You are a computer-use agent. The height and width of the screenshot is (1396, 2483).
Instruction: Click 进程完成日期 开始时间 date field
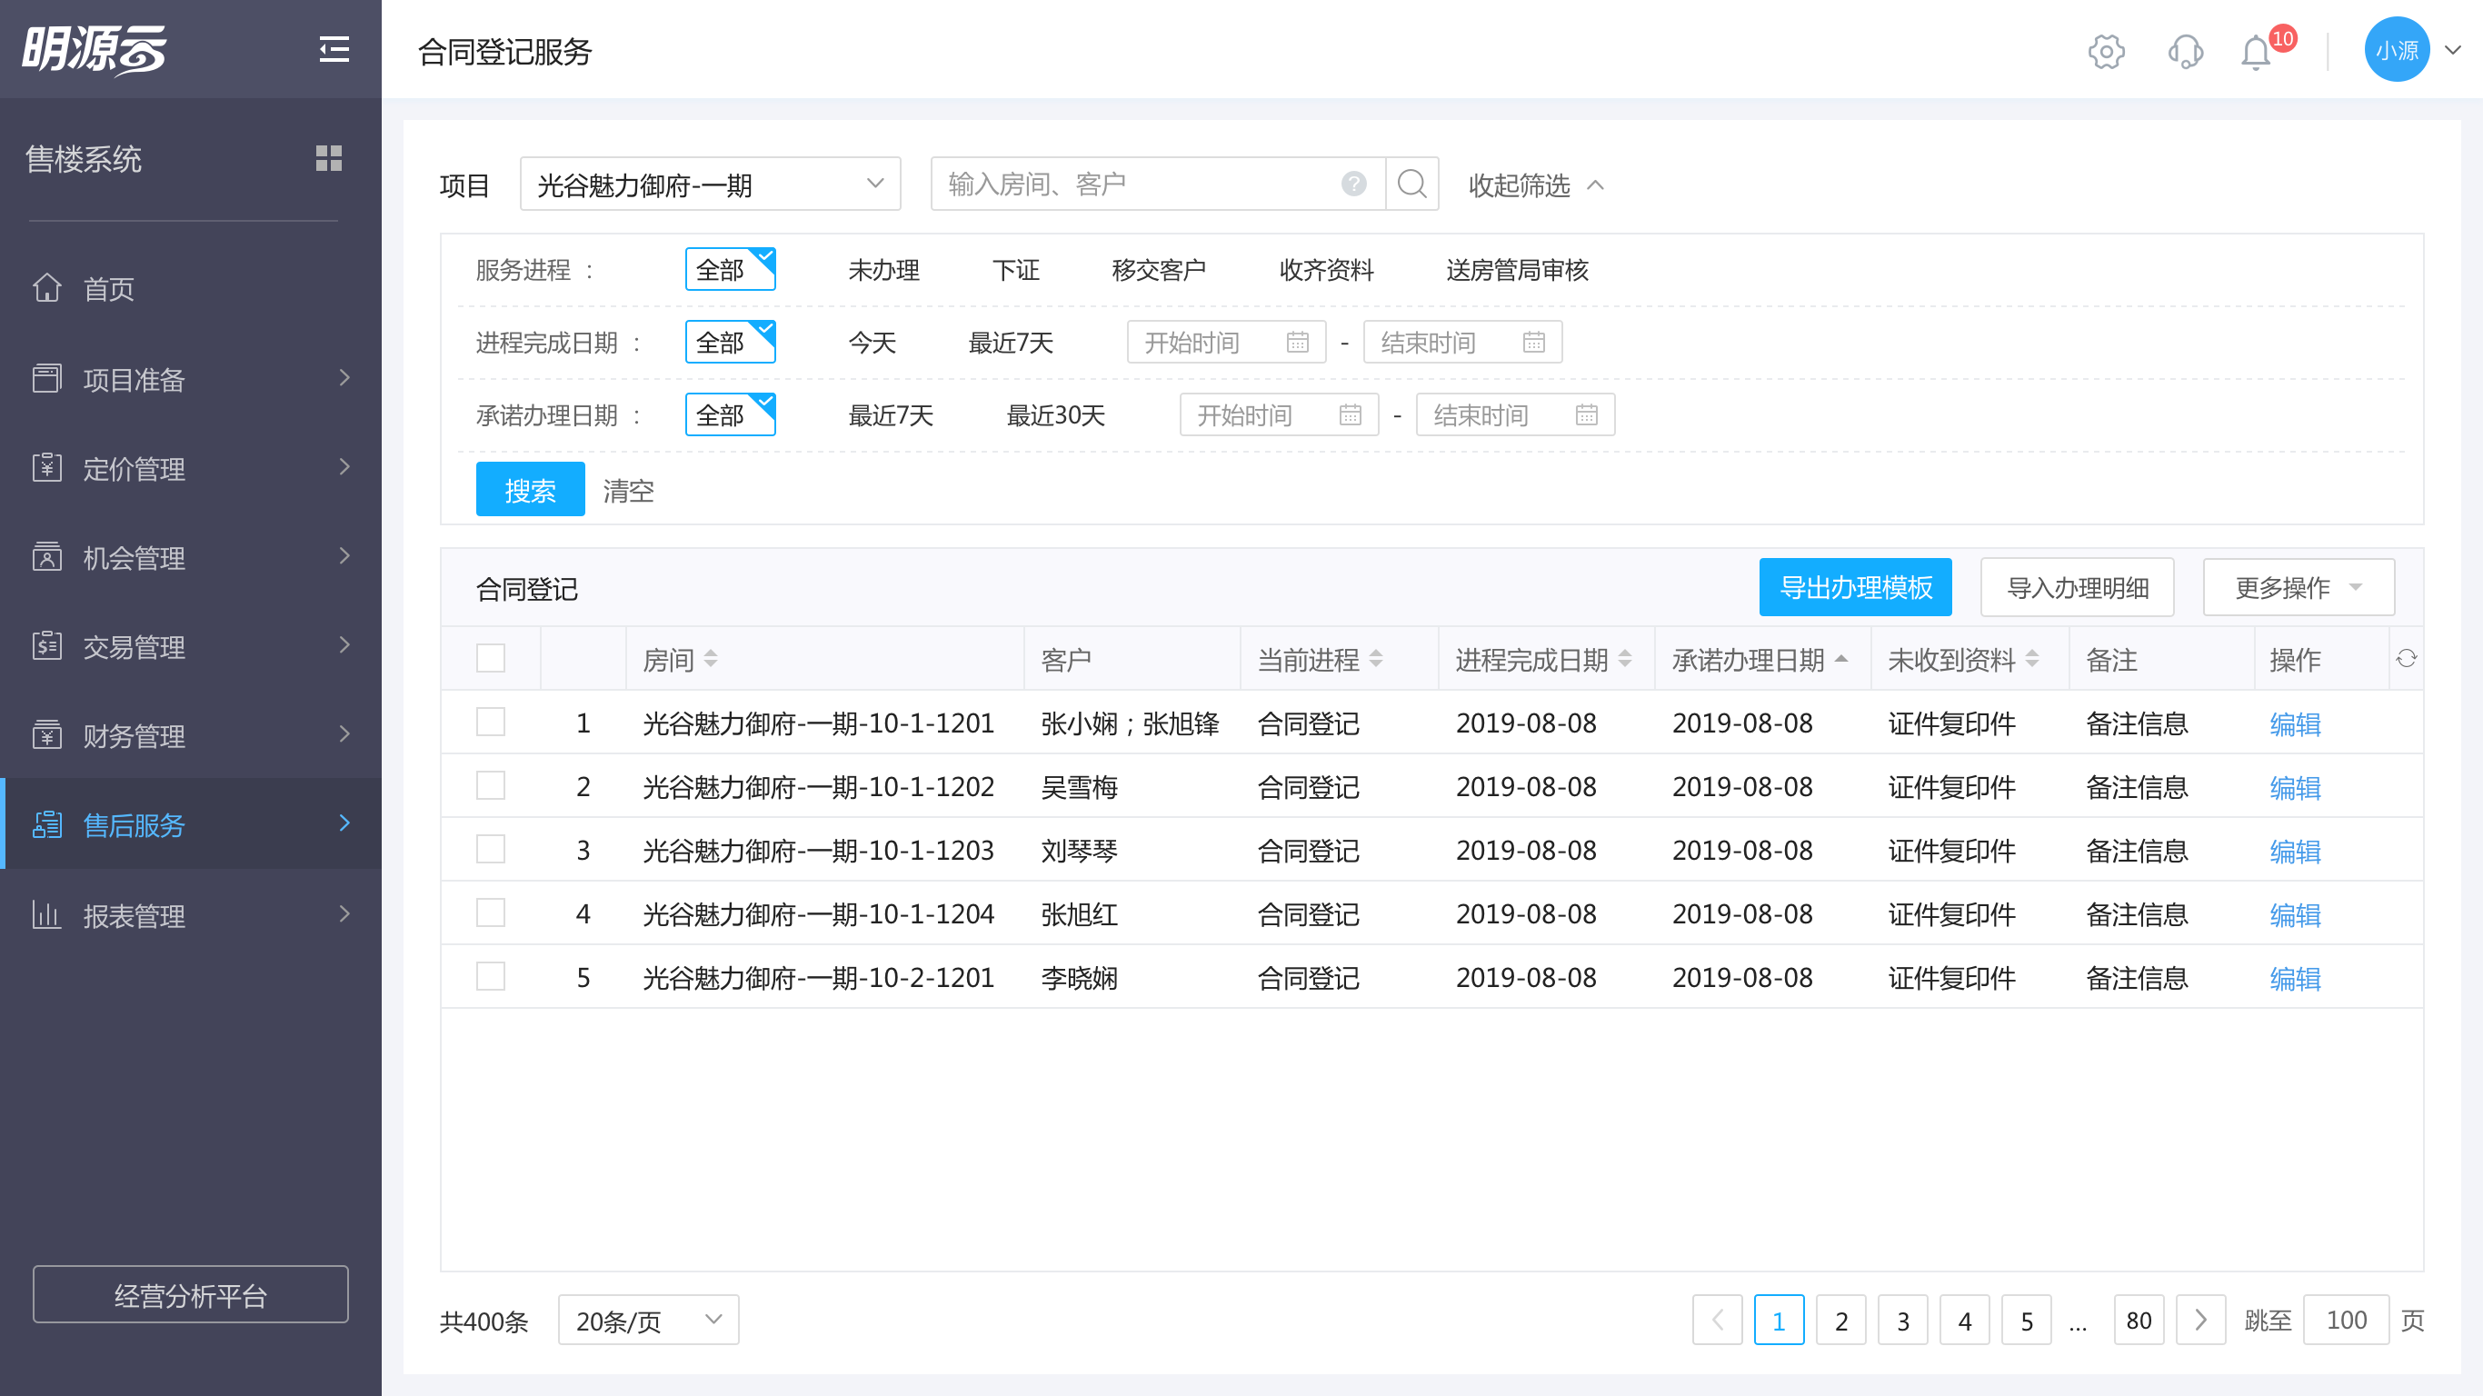[1226, 342]
